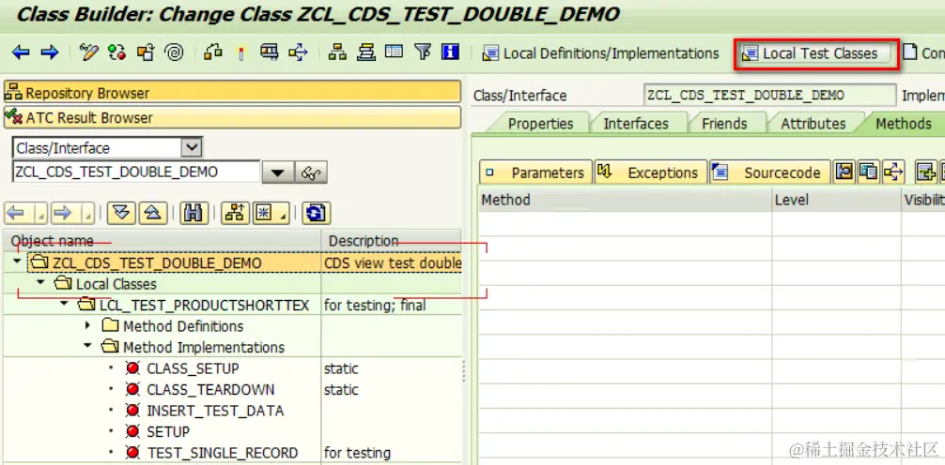This screenshot has height=465, width=945.
Task: Click the blue back arrow in the toolbar
Action: point(21,52)
